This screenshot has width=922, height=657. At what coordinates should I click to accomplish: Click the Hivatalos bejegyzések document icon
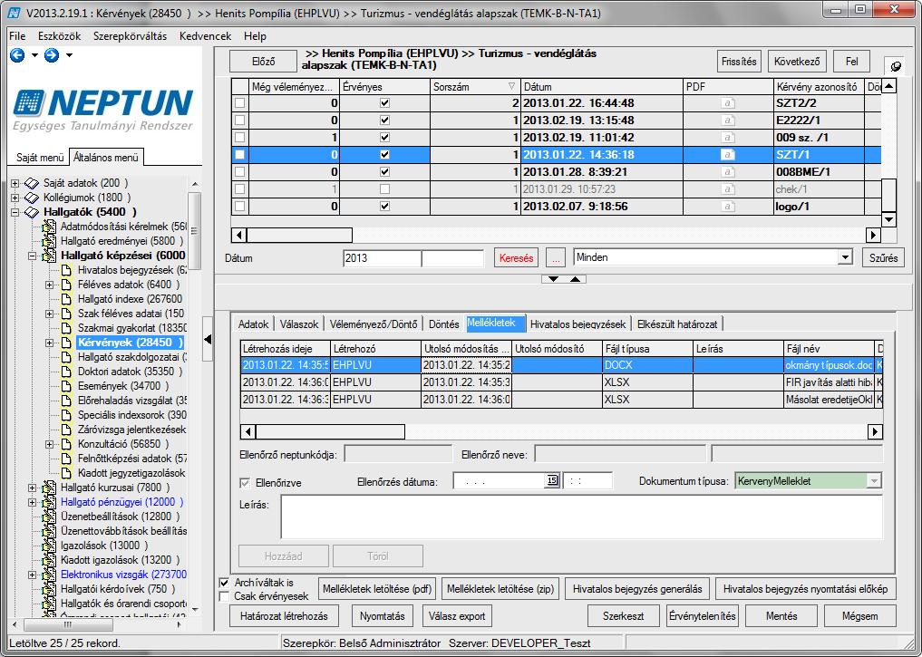click(66, 270)
